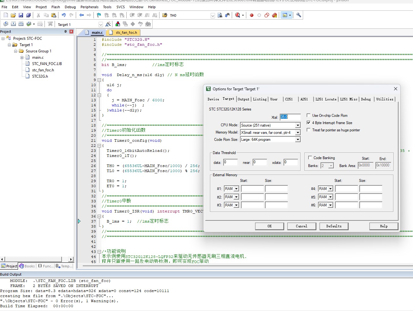Click the Download to flash LOAD icon

[50, 24]
